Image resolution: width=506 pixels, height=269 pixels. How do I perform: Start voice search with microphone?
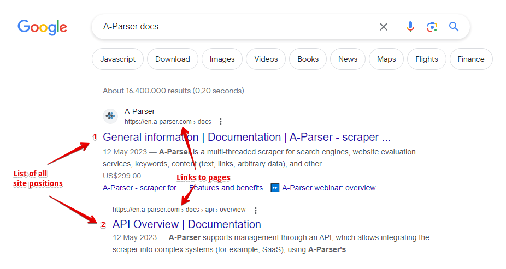click(410, 27)
